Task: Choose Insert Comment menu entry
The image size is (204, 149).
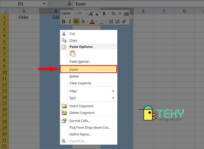Action: (x=89, y=106)
